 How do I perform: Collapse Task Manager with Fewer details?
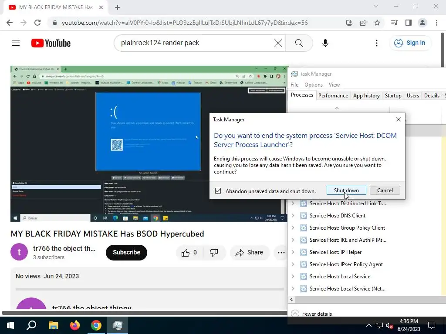pyautogui.click(x=312, y=314)
